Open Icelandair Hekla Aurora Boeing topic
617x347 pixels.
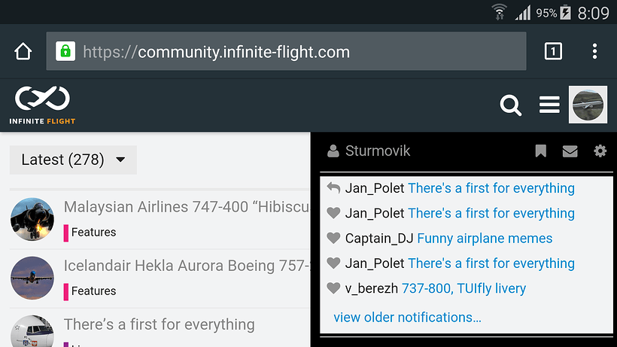click(187, 266)
